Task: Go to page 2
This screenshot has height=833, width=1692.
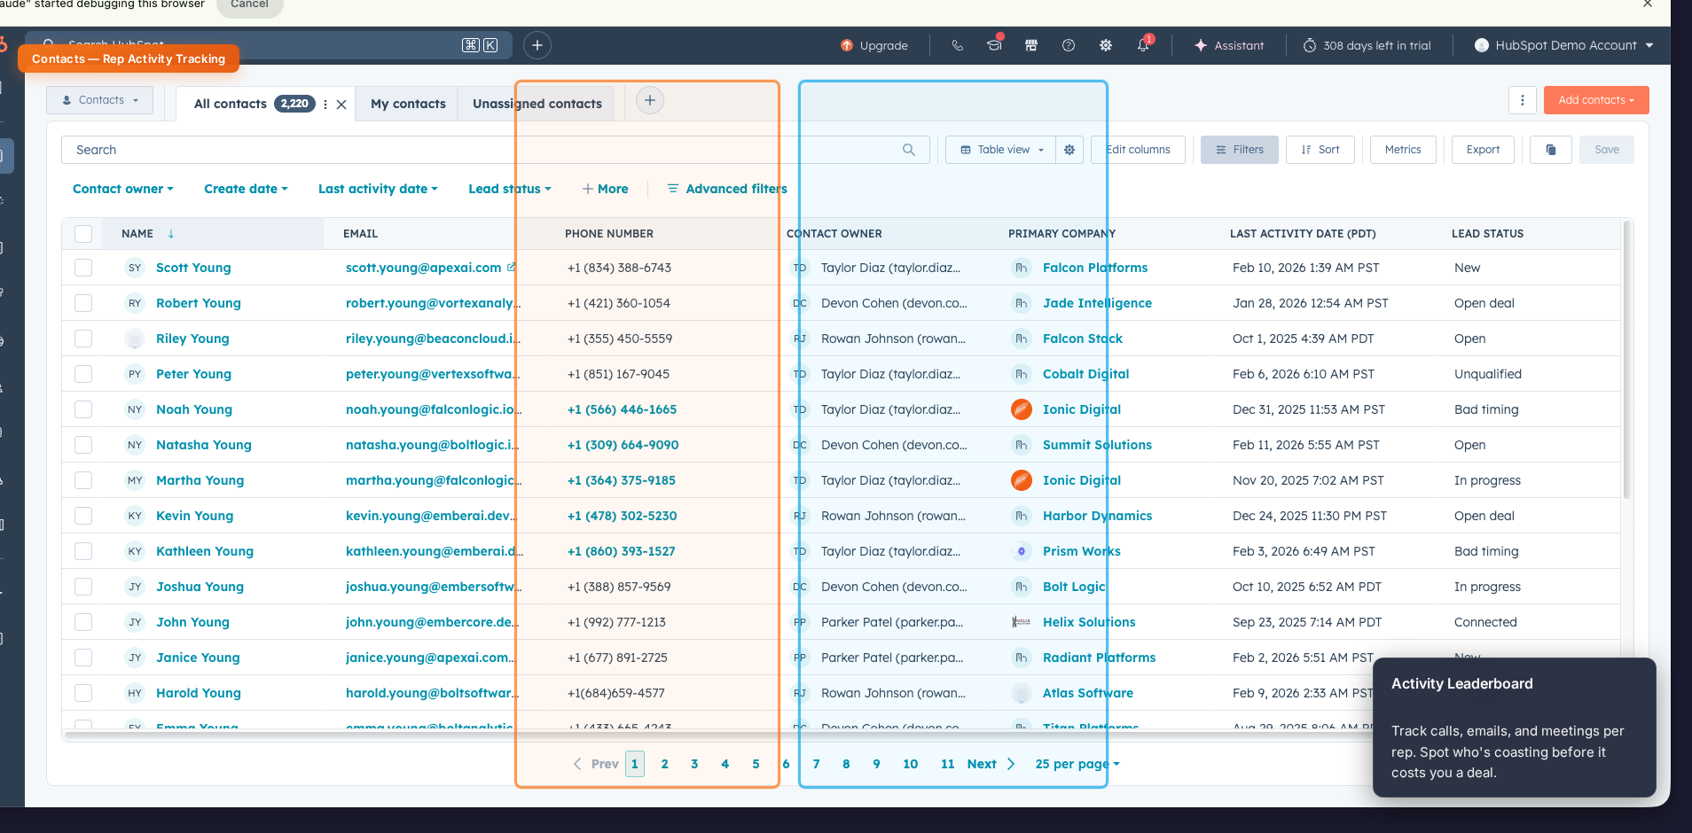Action: [665, 764]
